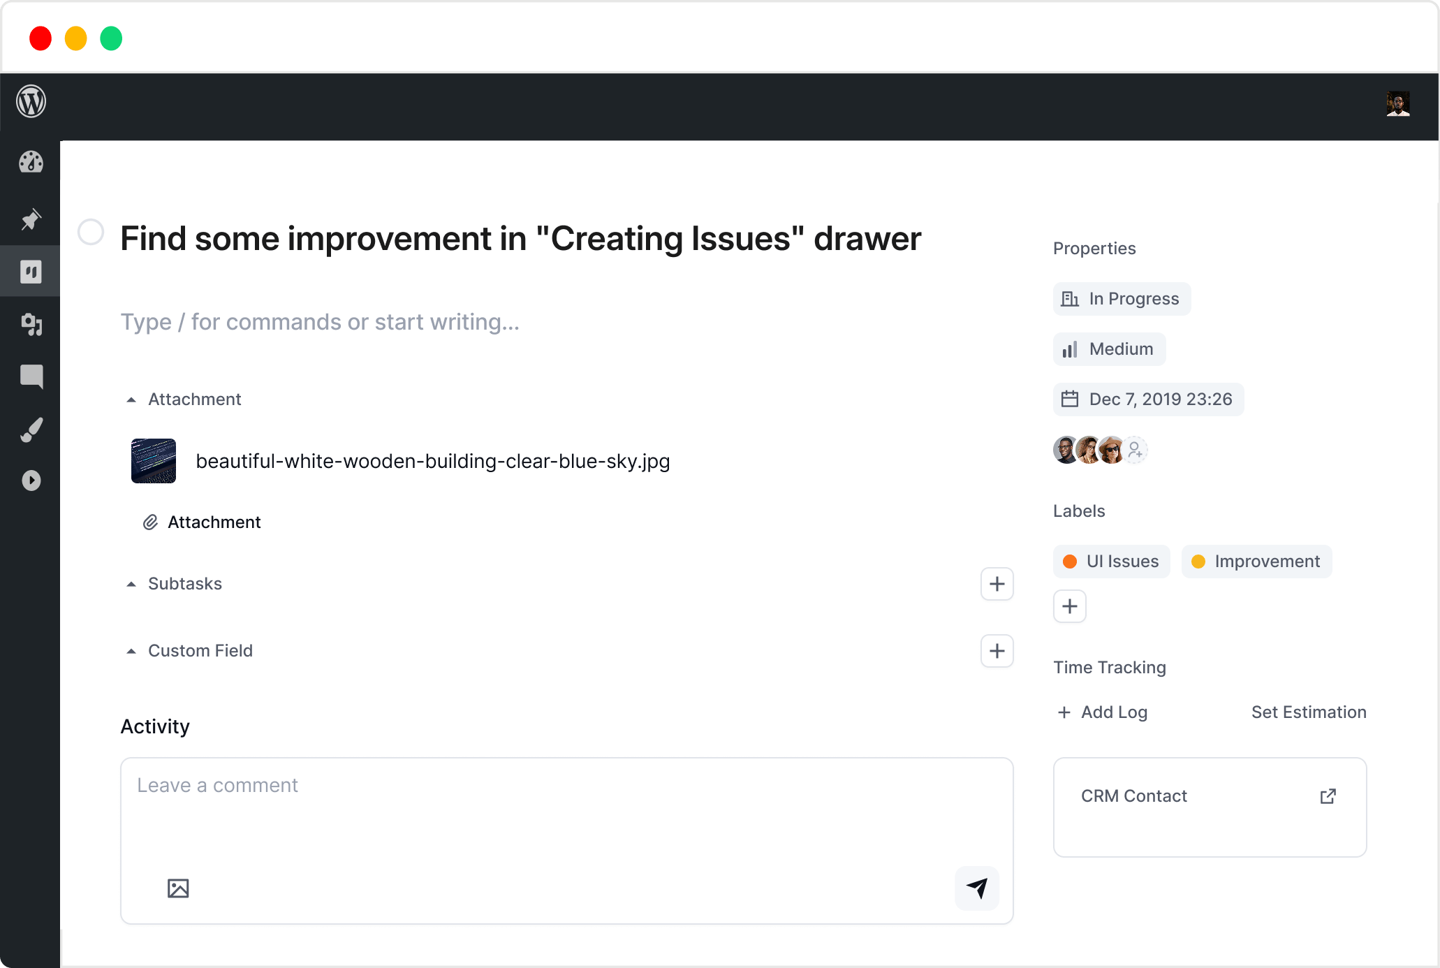The width and height of the screenshot is (1440, 968).
Task: Send the comment with paper plane button
Action: pyautogui.click(x=977, y=888)
